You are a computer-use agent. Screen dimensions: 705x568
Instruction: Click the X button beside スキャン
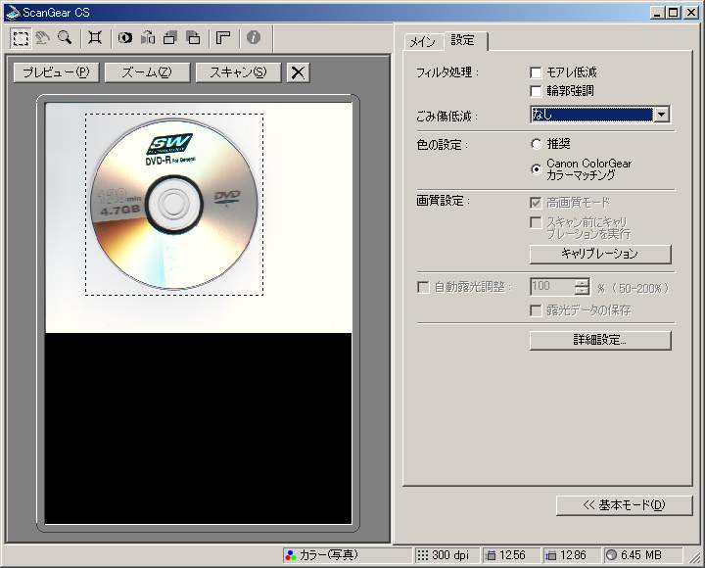(299, 72)
